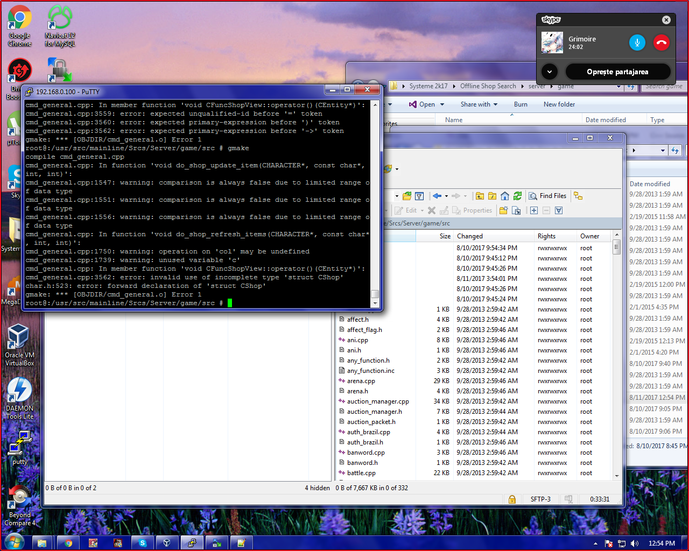Click the Explorer search game field
This screenshot has height=551, width=689.
click(665, 86)
